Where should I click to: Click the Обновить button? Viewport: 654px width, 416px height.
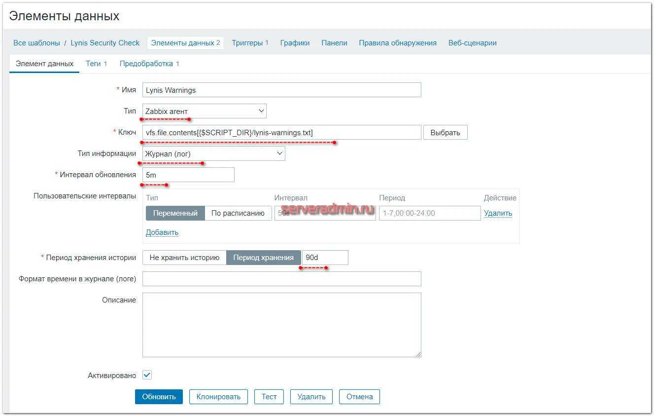159,397
